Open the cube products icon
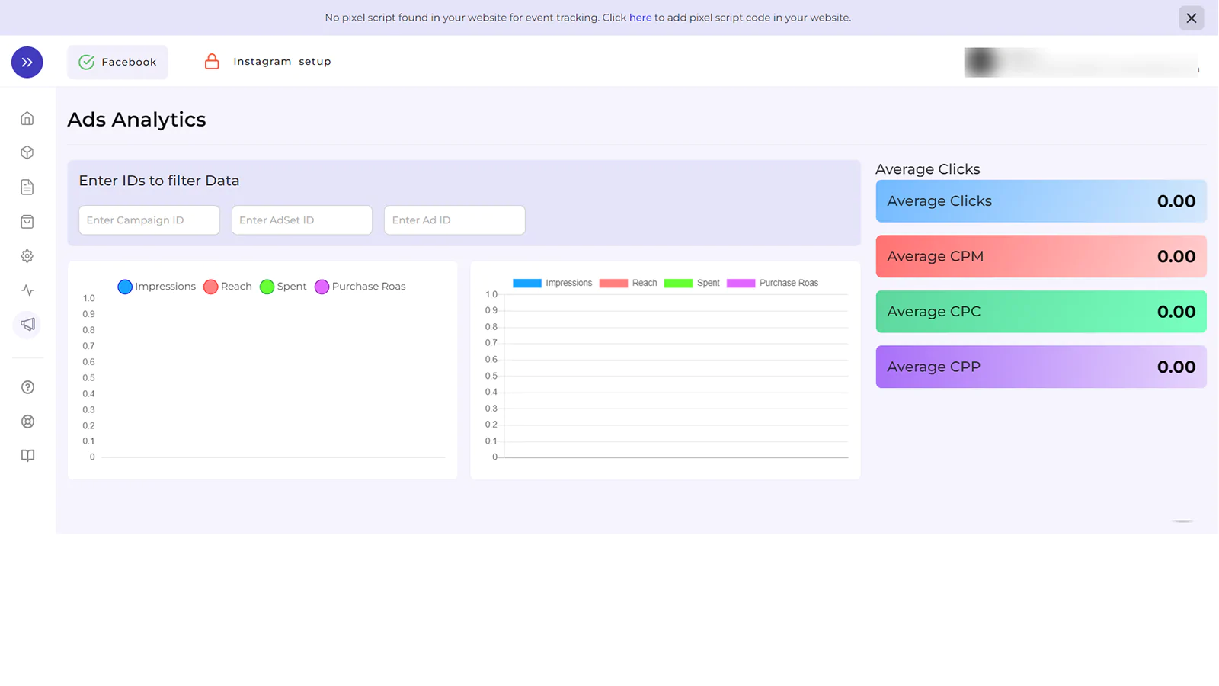This screenshot has width=1219, height=686. 27,152
